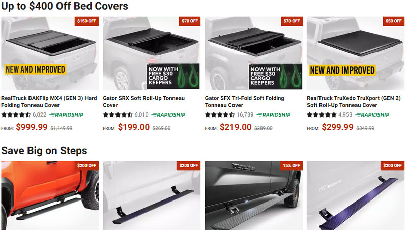Click RealTruck BAKFlip MX4 (GEN 3) title link
The height and width of the screenshot is (230, 407).
[49, 101]
